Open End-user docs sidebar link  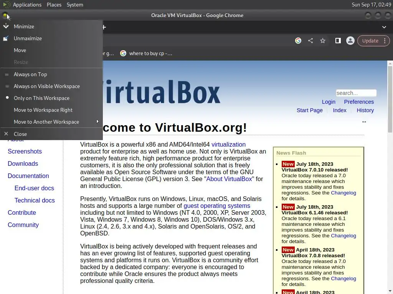(x=34, y=188)
